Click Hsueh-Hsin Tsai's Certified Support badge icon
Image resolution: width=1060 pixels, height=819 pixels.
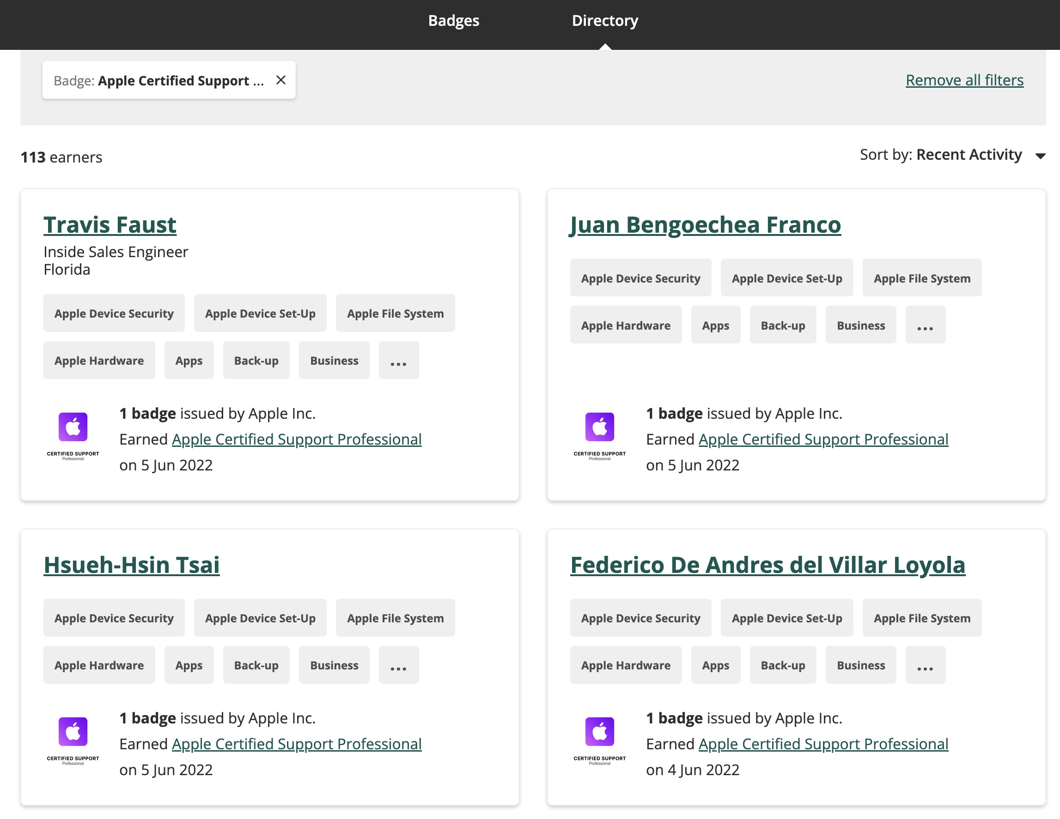(73, 740)
